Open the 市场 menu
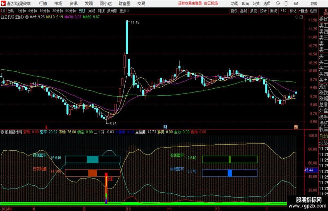 point(58,3)
